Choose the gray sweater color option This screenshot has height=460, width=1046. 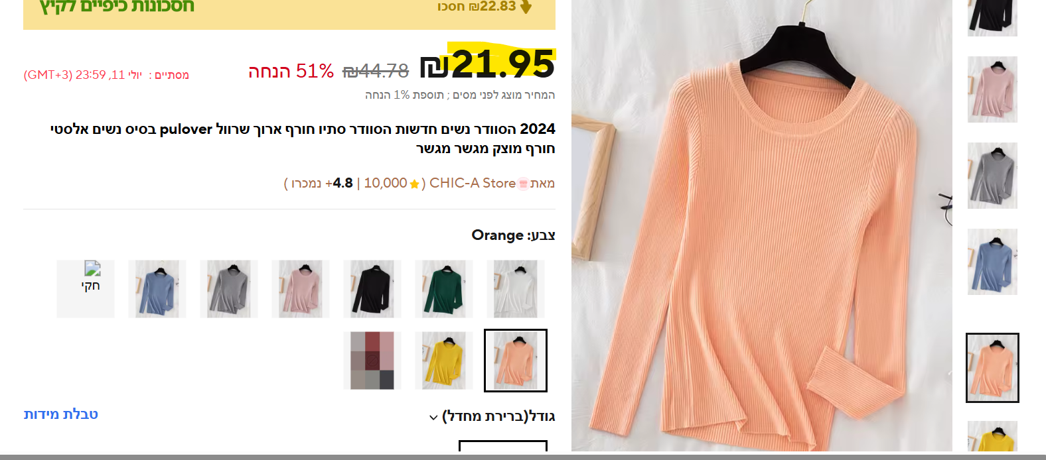229,289
